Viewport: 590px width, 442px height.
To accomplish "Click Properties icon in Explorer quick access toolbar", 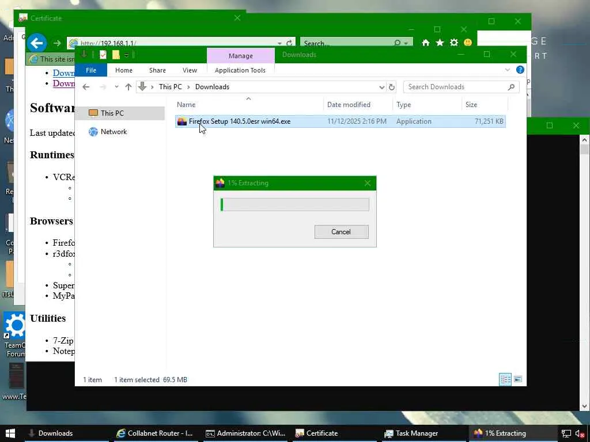I will pyautogui.click(x=103, y=55).
